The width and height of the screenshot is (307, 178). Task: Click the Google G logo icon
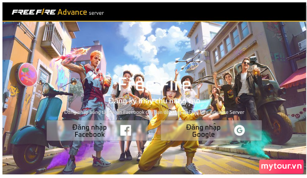[239, 130]
